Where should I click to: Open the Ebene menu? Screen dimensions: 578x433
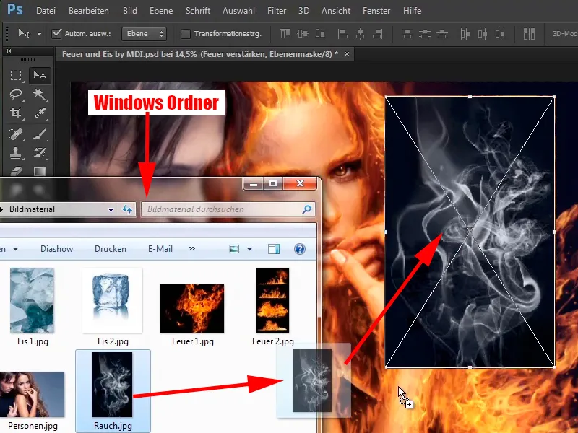161,11
